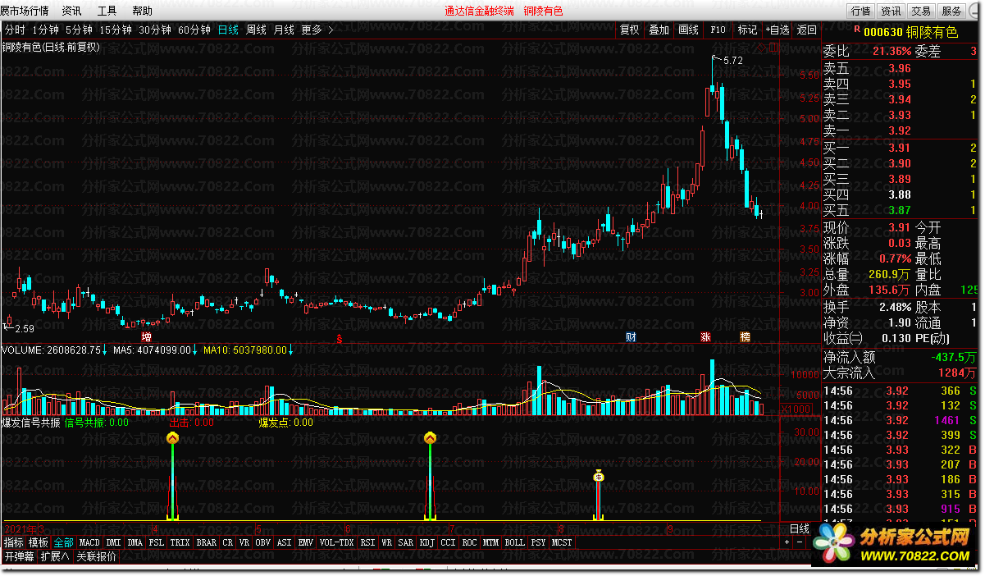
Task: Click the 日线 label at chart bottom right
Action: (x=799, y=528)
